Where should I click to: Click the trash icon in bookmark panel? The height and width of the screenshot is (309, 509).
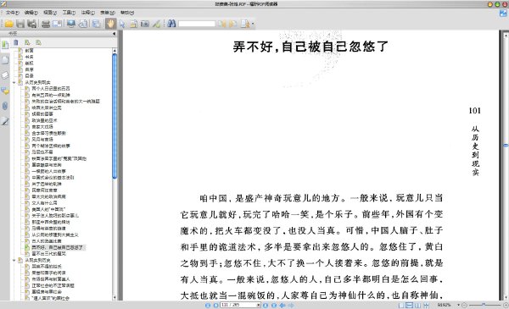(x=16, y=42)
